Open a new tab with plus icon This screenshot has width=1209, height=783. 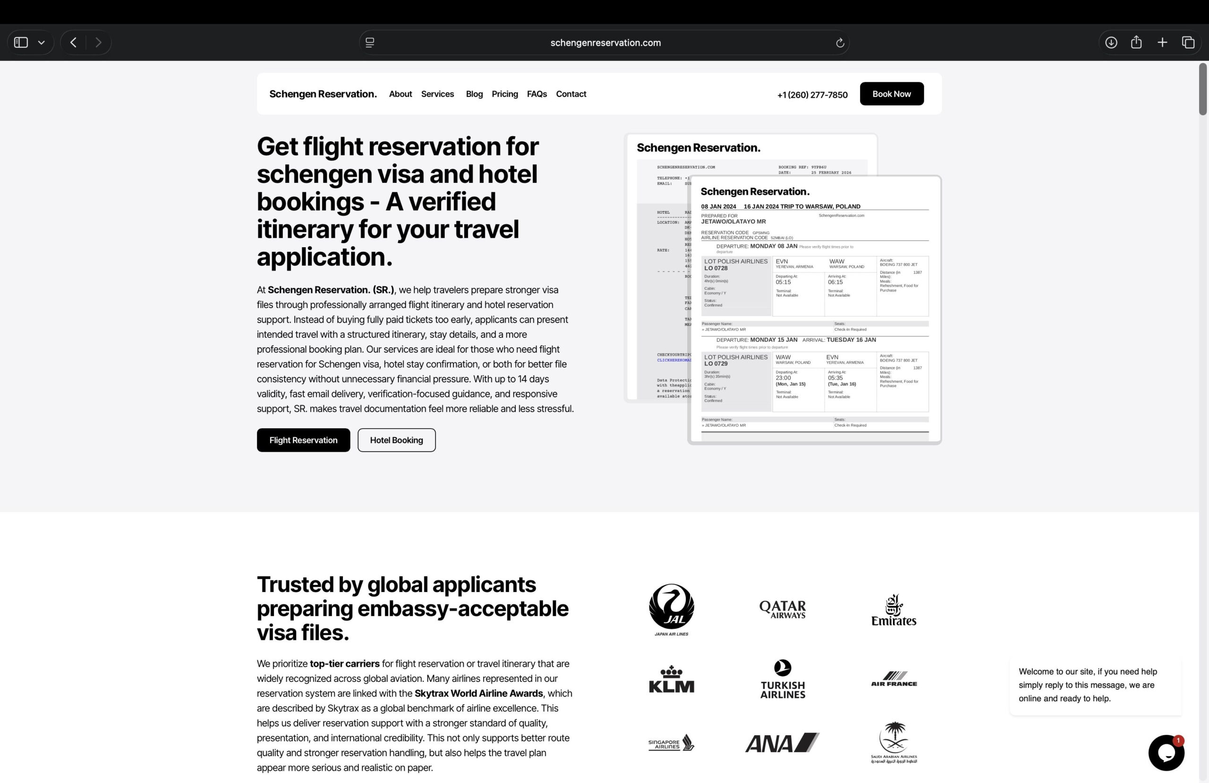point(1162,43)
